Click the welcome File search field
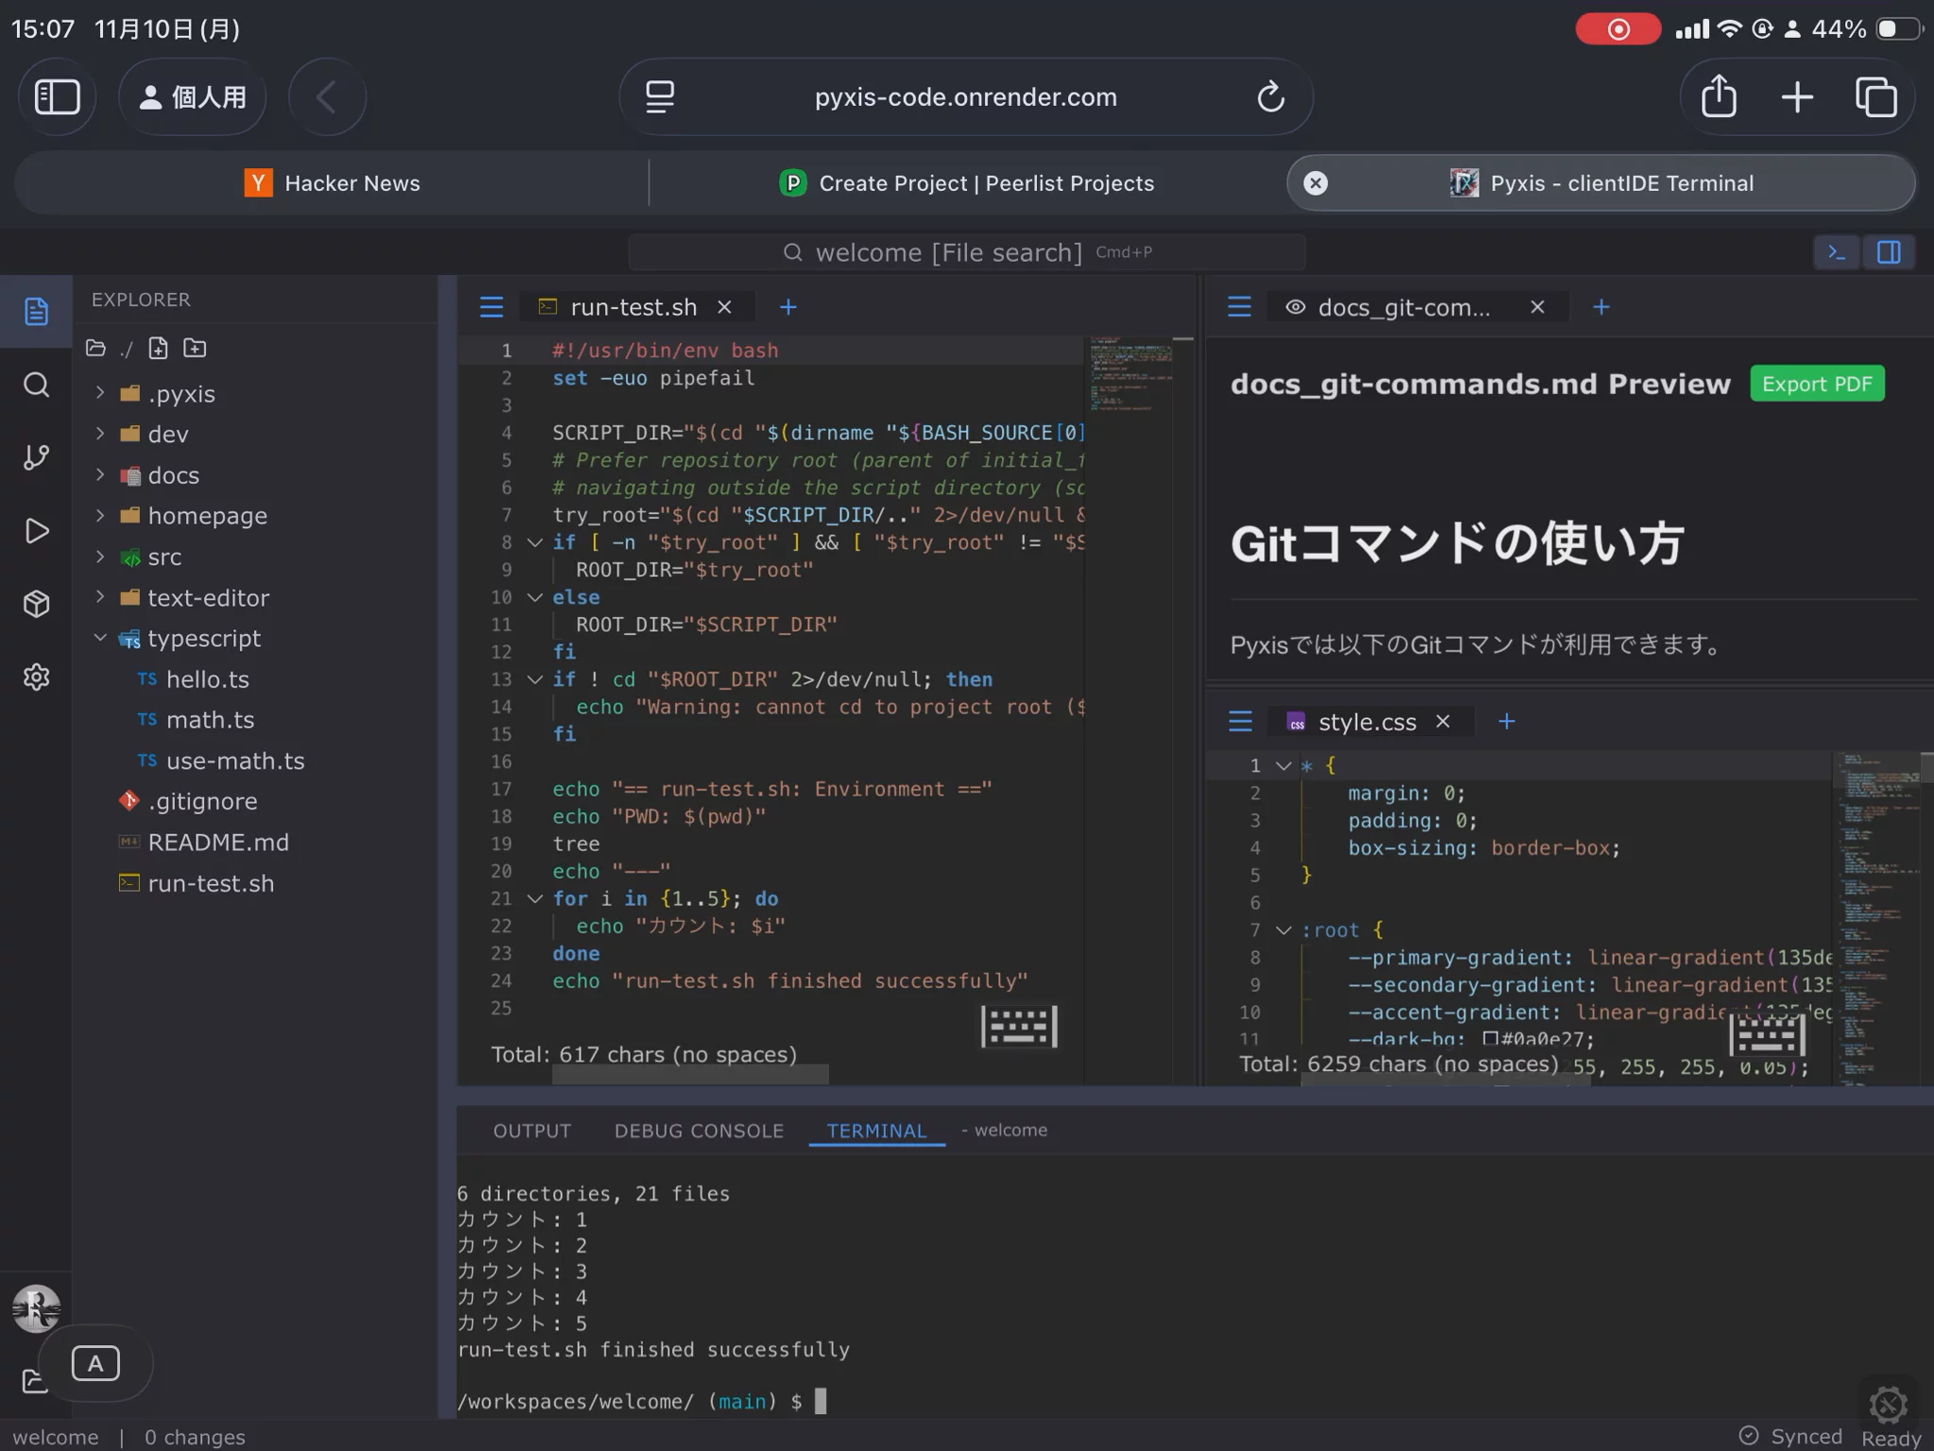 point(967,252)
